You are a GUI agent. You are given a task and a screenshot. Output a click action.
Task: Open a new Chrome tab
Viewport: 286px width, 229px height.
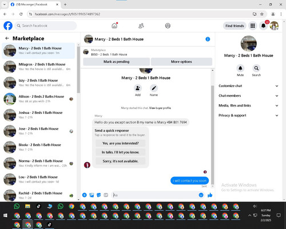click(x=65, y=5)
